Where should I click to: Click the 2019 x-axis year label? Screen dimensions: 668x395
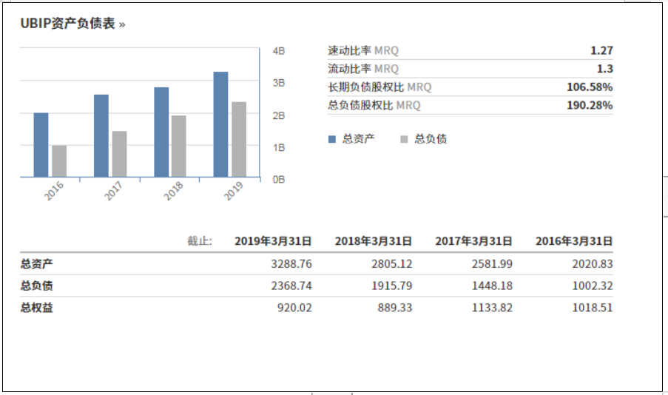click(x=234, y=191)
